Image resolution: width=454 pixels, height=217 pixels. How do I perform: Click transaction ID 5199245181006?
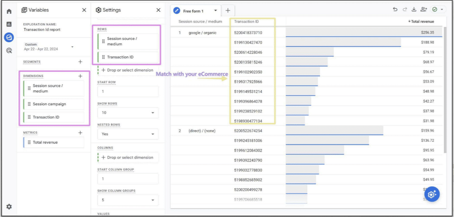[248, 141]
